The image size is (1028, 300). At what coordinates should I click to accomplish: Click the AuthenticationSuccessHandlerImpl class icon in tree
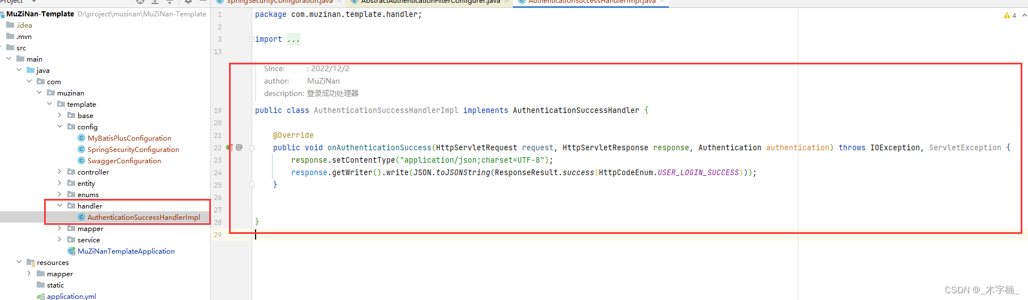tap(81, 217)
